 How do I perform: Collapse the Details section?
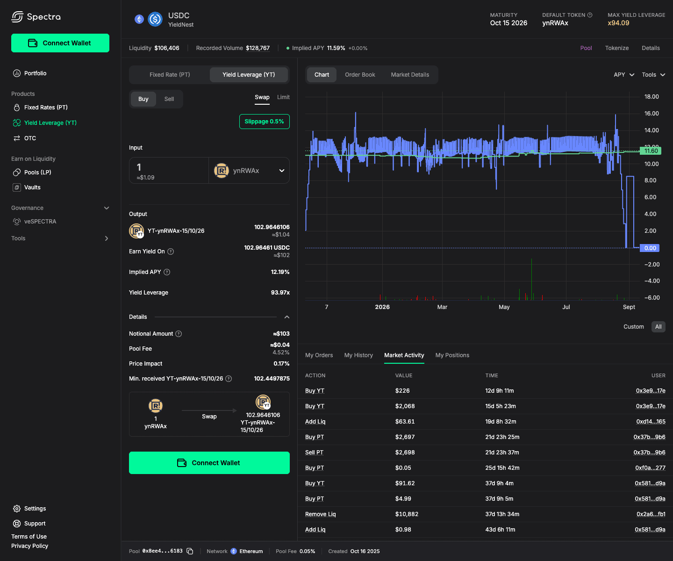tap(287, 317)
